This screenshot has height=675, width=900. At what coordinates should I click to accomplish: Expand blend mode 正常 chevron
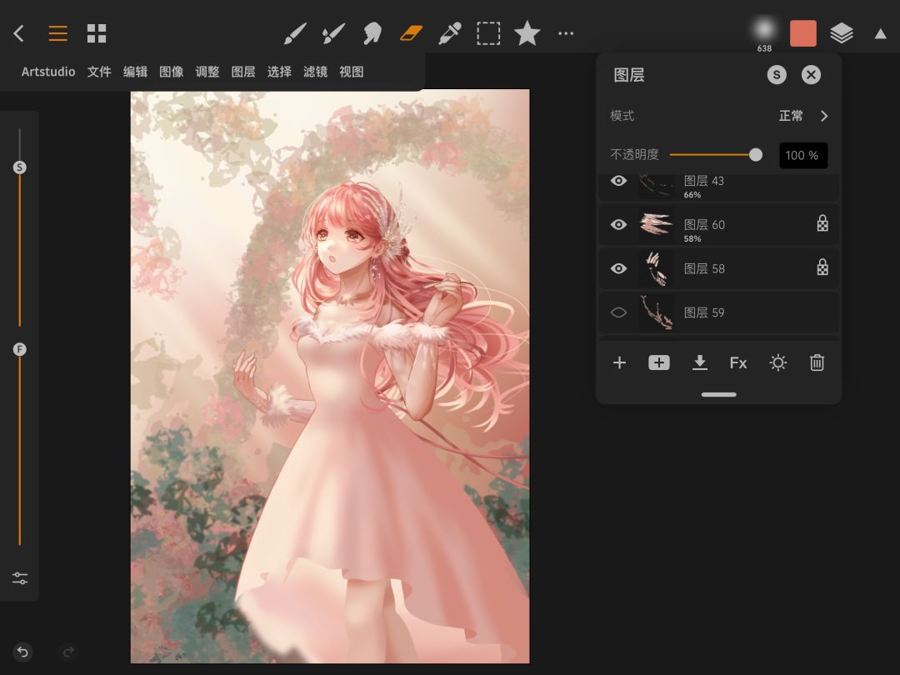[x=823, y=116]
